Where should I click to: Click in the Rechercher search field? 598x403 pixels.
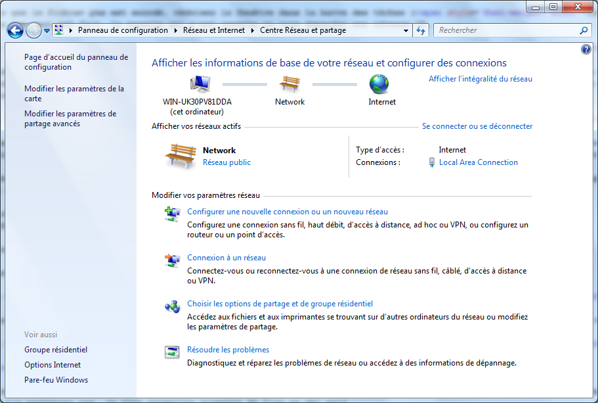click(x=505, y=30)
